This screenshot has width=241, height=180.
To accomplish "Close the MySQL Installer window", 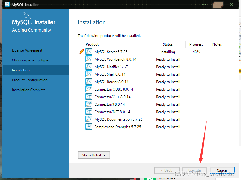I will pyautogui.click(x=231, y=5).
